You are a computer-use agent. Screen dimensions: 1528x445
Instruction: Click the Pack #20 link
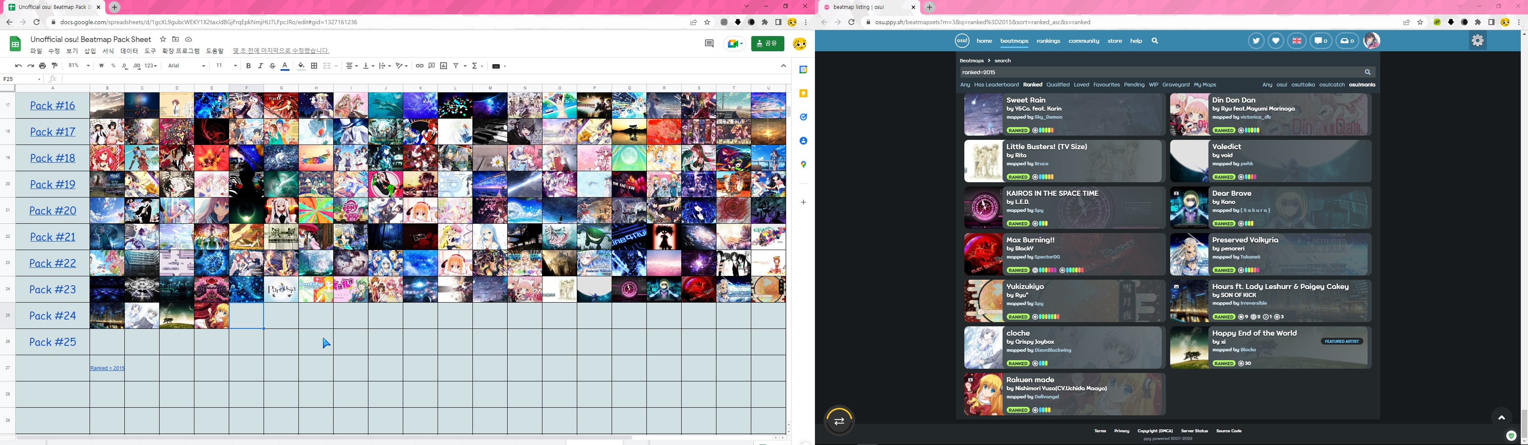click(x=53, y=210)
